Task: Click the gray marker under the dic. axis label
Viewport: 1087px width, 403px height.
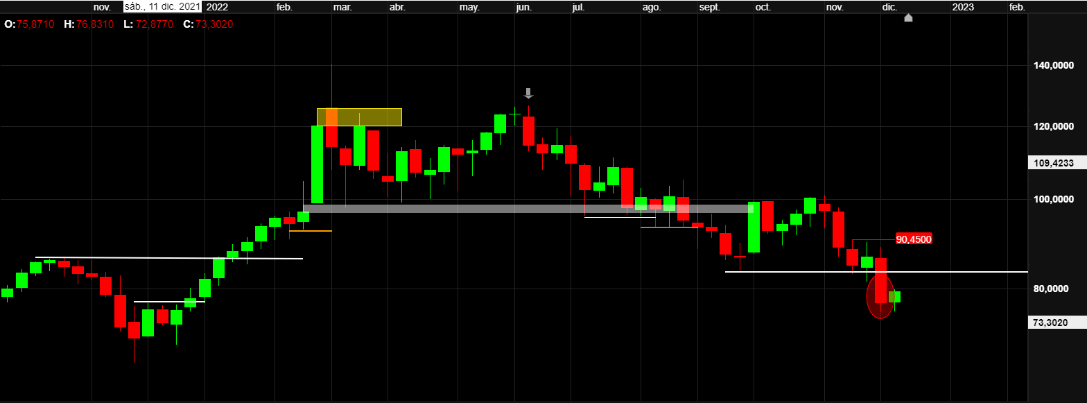Action: pyautogui.click(x=908, y=17)
